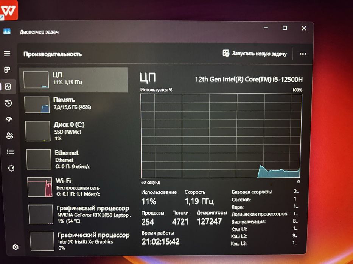
Task: Select the ЦП performance entry
Action: coord(74,80)
